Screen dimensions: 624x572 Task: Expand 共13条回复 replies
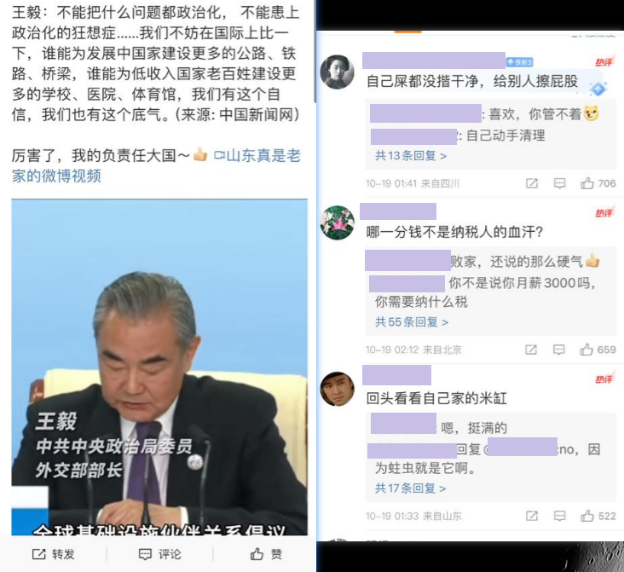(x=411, y=156)
